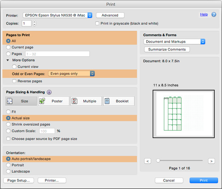The width and height of the screenshot is (222, 189).
Task: Open the Help link
Action: (x=204, y=14)
